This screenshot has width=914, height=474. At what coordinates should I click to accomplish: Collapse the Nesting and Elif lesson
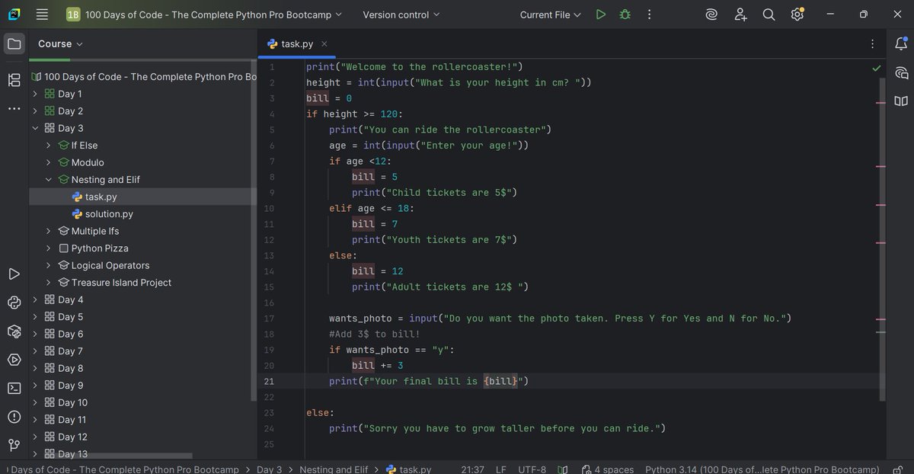tap(49, 180)
